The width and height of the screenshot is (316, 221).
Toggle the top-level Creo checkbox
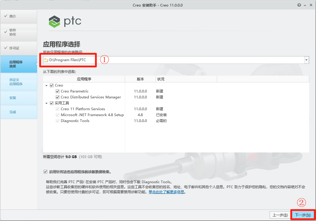coord(52,85)
